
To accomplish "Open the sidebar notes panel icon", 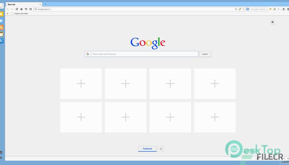I will click(2, 34).
